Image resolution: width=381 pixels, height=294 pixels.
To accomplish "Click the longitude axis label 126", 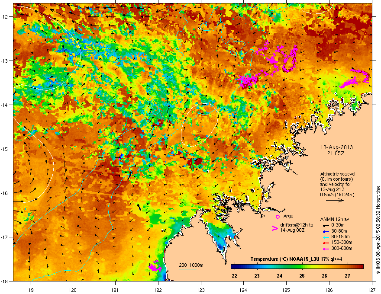I will click(329, 290).
